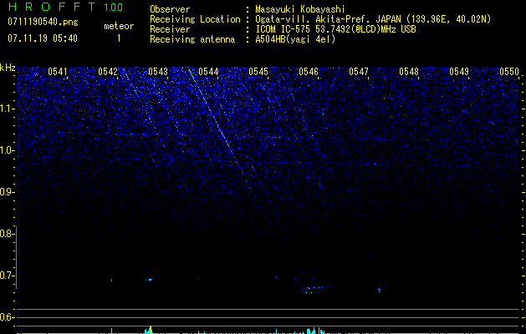This screenshot has width=526, height=334.
Task: Click the 0548 time marker
Action: point(409,72)
